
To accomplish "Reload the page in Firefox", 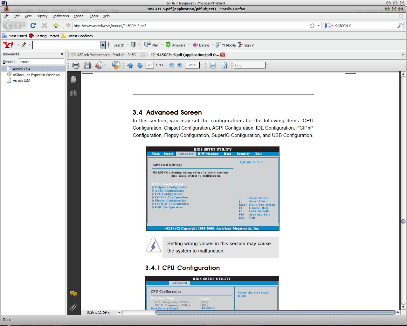I will 33,25.
